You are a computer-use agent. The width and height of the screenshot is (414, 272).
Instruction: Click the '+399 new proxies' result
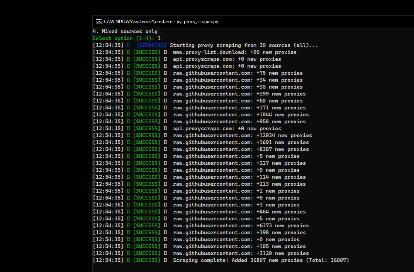click(281, 94)
